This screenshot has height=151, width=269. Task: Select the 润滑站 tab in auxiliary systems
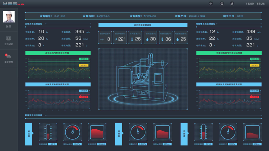tap(119, 134)
